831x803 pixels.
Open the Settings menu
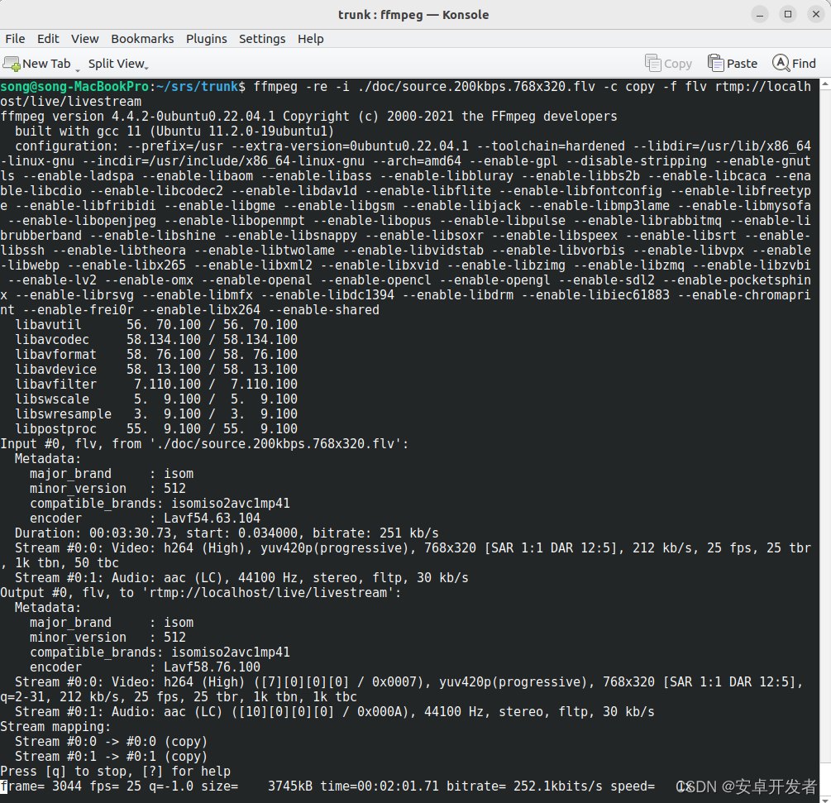(262, 39)
